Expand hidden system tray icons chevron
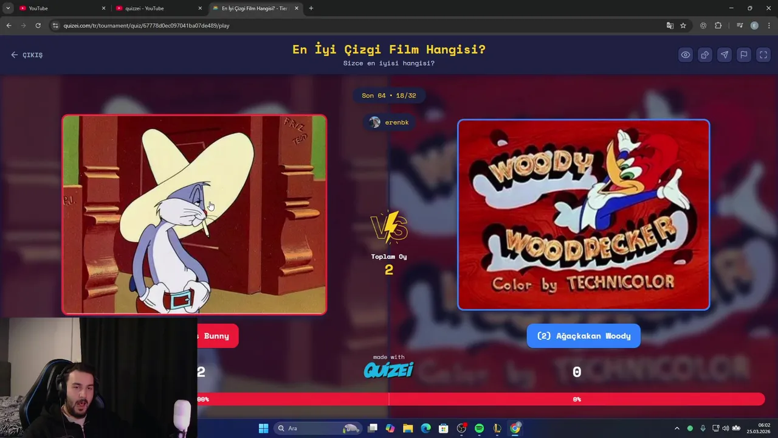Image resolution: width=778 pixels, height=438 pixels. (677, 428)
